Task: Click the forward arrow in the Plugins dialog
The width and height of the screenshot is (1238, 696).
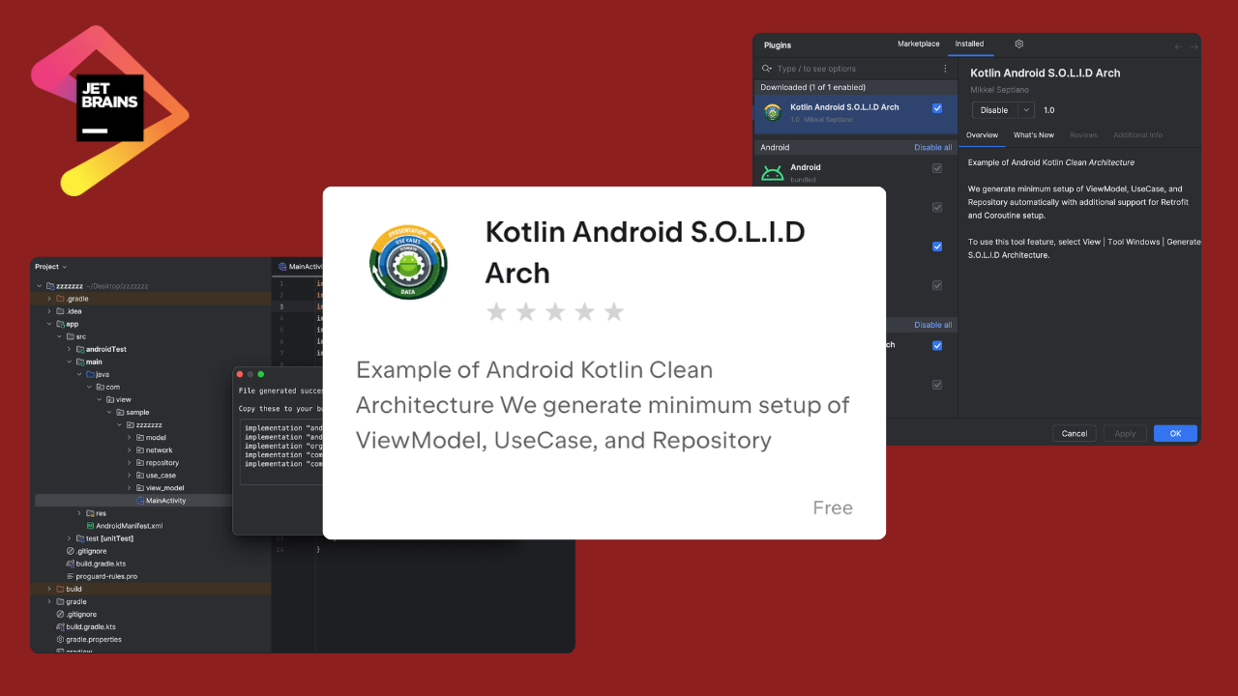Action: (1193, 46)
